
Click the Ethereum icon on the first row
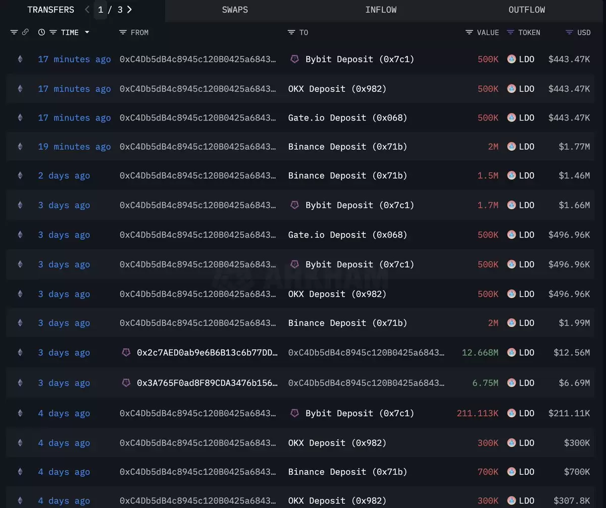click(20, 59)
